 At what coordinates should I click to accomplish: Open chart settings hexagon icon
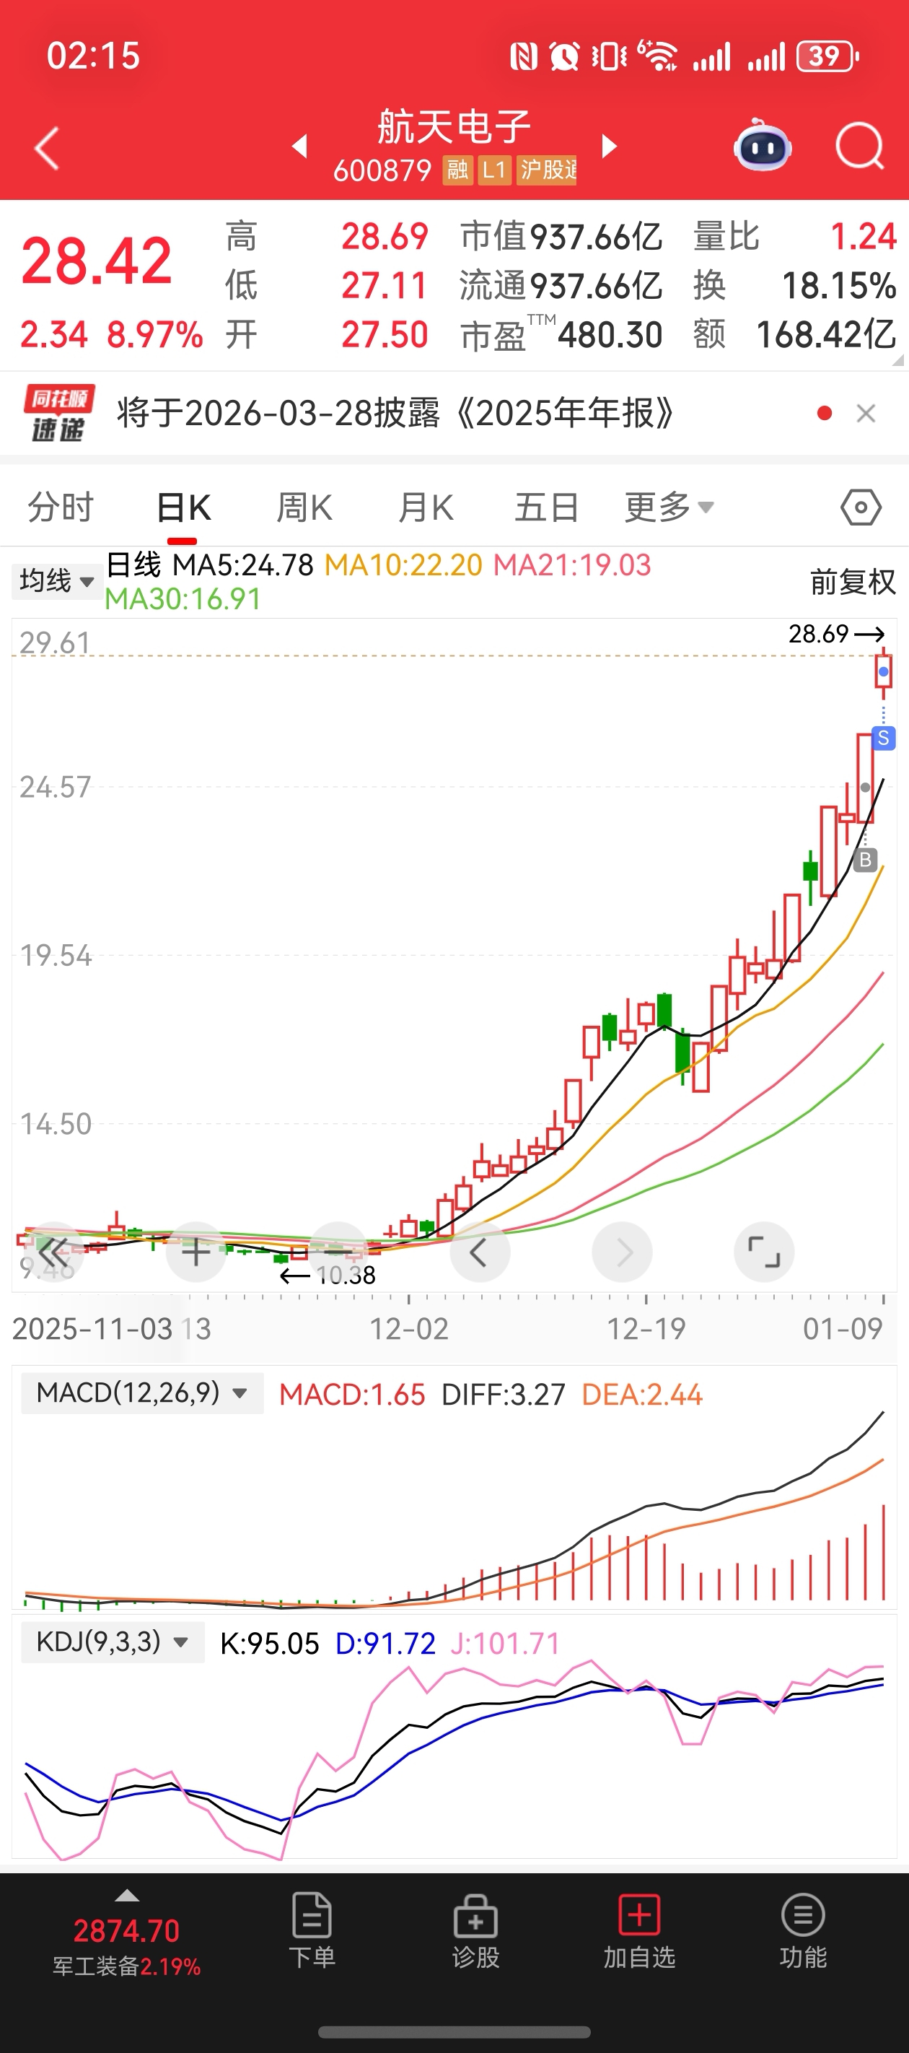pyautogui.click(x=861, y=507)
